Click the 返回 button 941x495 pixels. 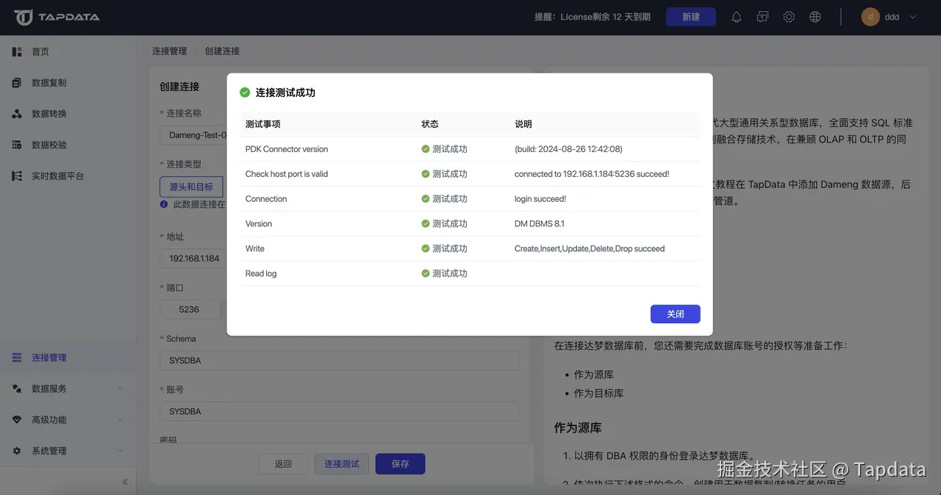(283, 464)
